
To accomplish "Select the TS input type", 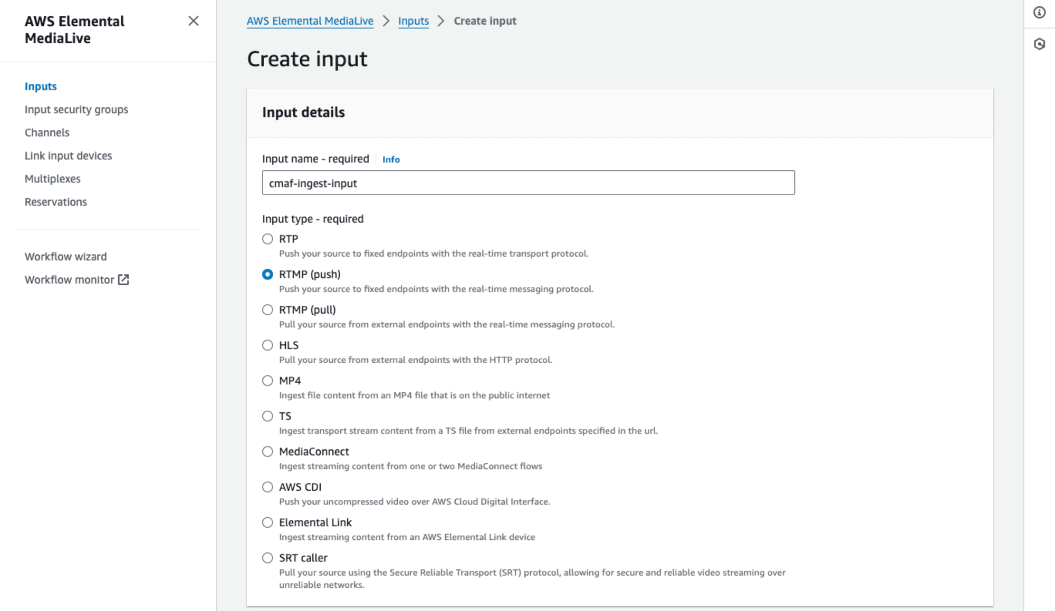I will 267,416.
